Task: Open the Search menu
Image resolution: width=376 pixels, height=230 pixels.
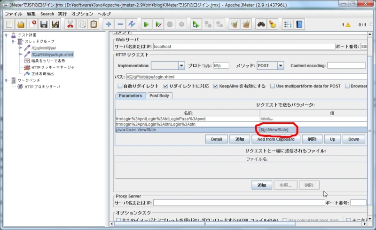Action: pos(47,14)
